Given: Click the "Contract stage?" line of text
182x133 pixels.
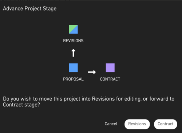Looking at the screenshot, I should (x=21, y=105).
